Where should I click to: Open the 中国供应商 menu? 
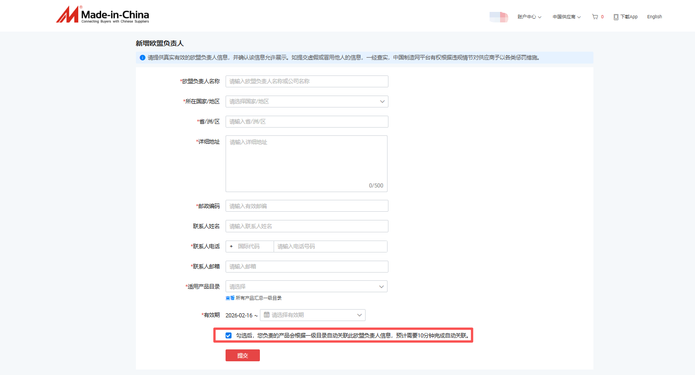[x=566, y=16]
